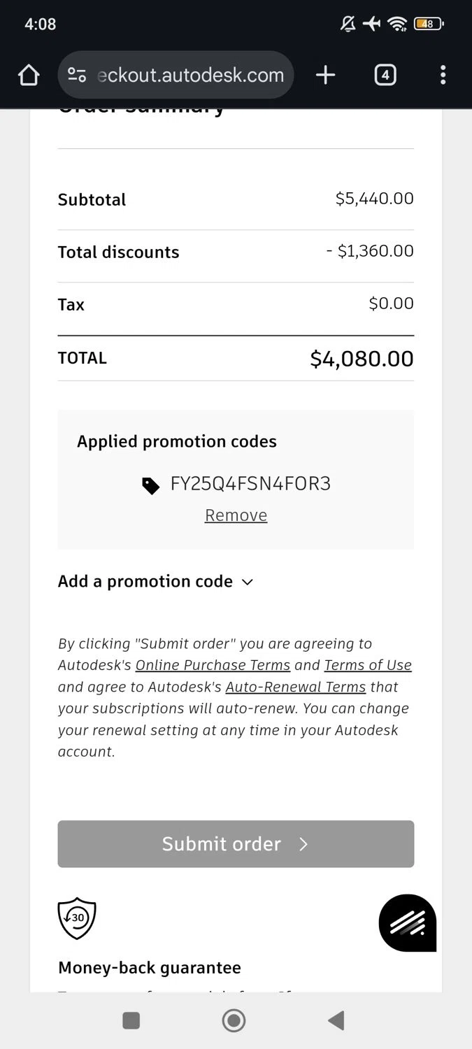Open the Terms of Use link

pos(368,665)
